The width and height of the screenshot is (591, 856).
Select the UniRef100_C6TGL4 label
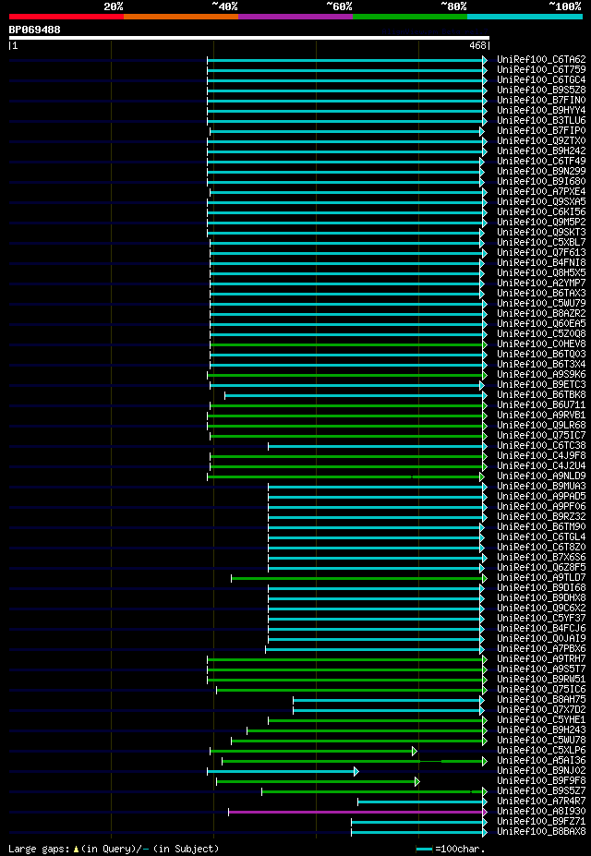point(541,537)
